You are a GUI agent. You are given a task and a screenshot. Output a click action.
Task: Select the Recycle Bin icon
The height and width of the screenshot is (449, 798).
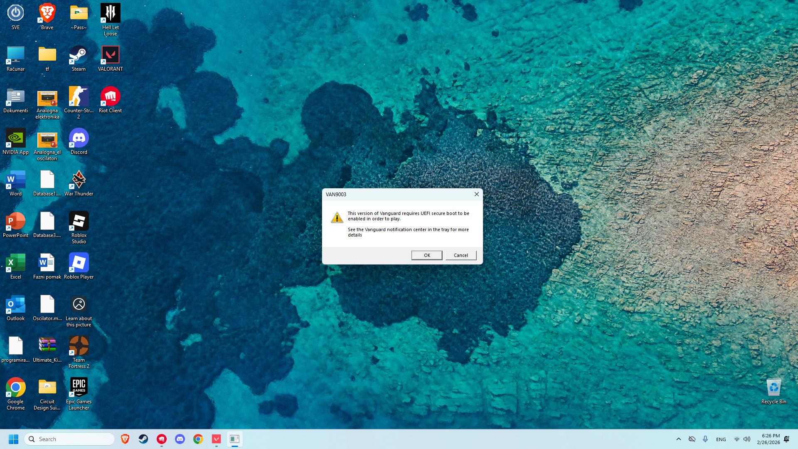[773, 391]
